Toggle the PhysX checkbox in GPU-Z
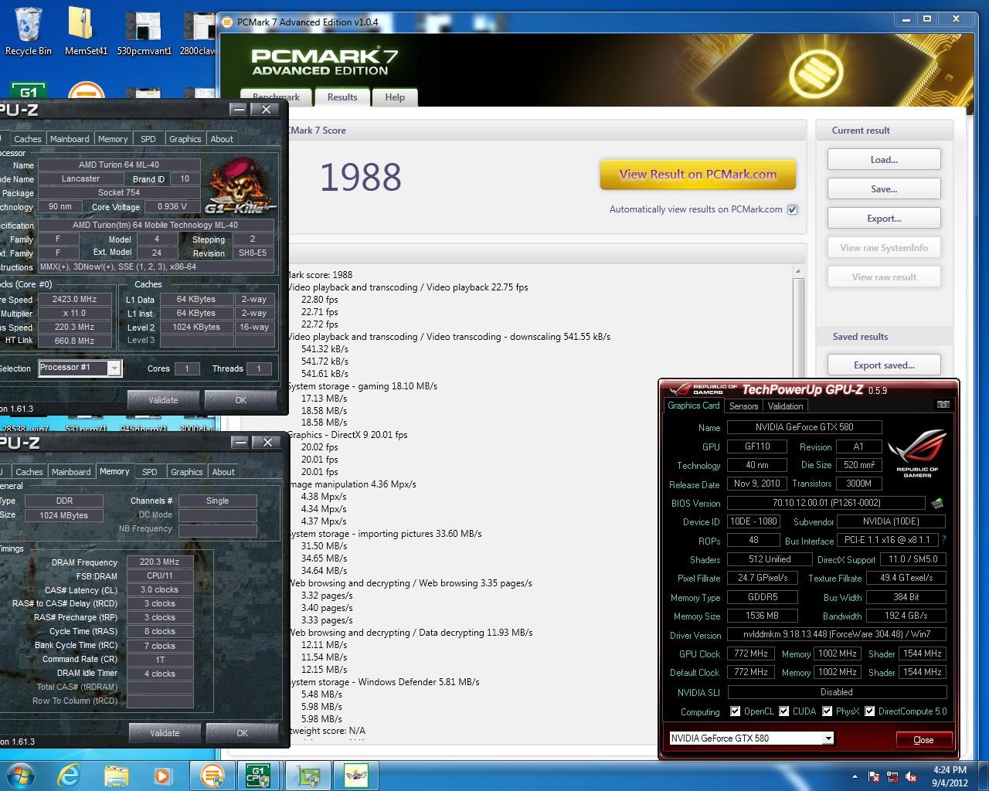Image resolution: width=989 pixels, height=791 pixels. (828, 711)
